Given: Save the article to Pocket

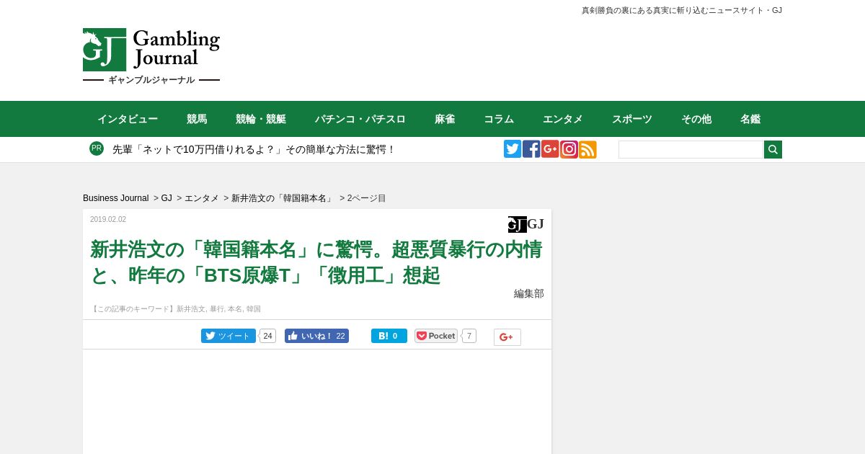Looking at the screenshot, I should pos(436,336).
